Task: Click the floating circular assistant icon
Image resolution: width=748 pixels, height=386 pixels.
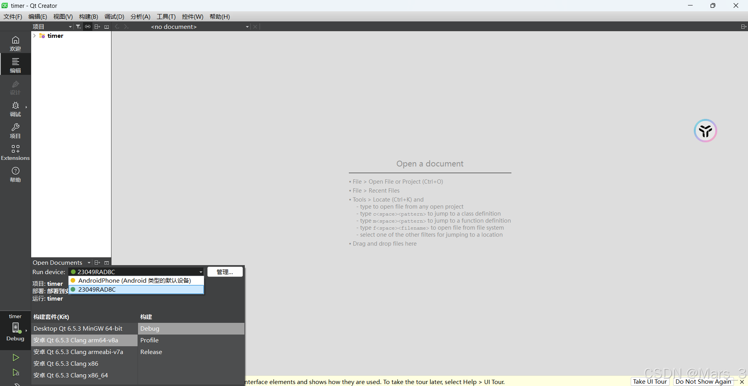Action: (705, 131)
